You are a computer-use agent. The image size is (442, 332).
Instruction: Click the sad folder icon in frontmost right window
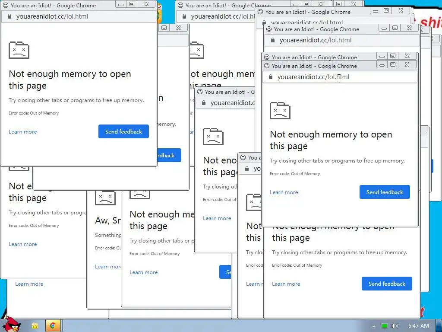click(x=280, y=110)
